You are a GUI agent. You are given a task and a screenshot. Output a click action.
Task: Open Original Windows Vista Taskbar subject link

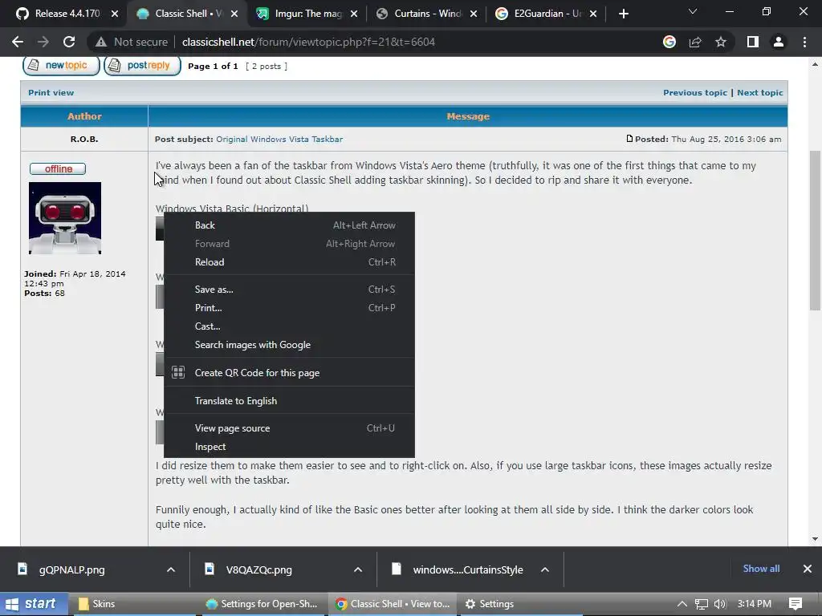point(279,140)
